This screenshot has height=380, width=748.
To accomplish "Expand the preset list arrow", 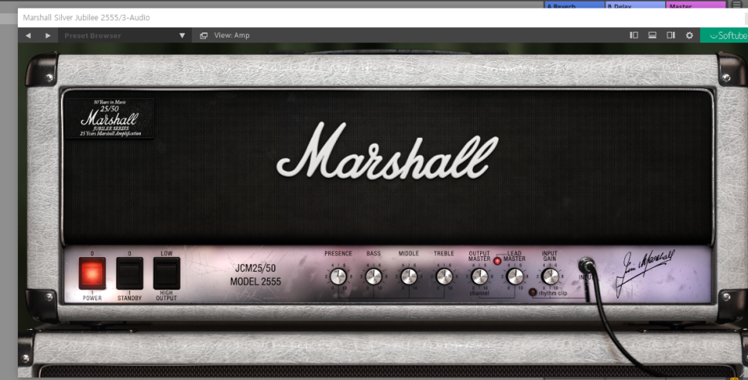I will (183, 36).
